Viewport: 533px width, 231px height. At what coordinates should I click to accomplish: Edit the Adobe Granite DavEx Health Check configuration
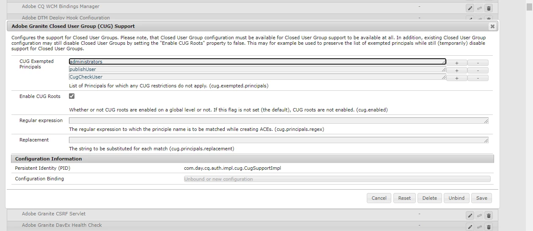[470, 227]
